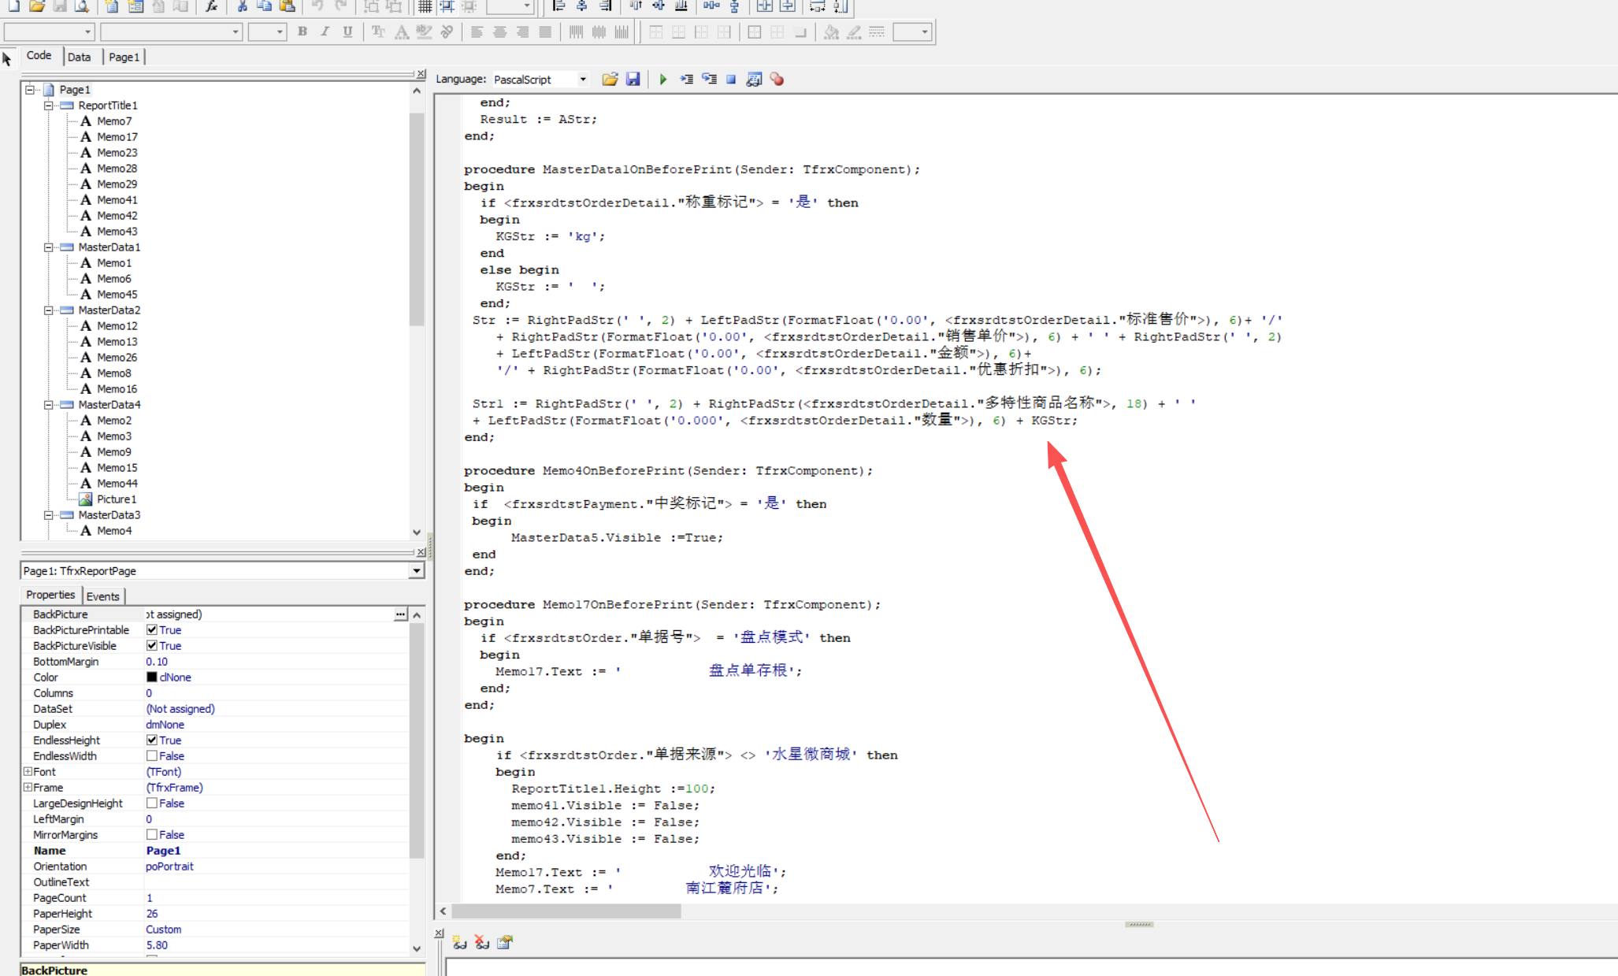Click the Preview magnifier icon in the top toolbar
The width and height of the screenshot is (1618, 976).
tap(81, 6)
